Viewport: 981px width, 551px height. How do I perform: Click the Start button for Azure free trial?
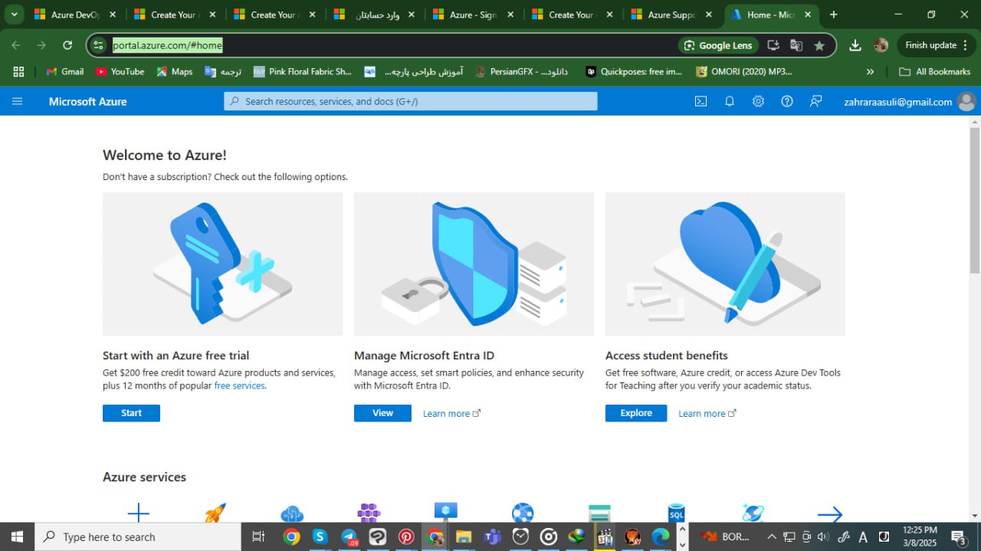coord(131,413)
